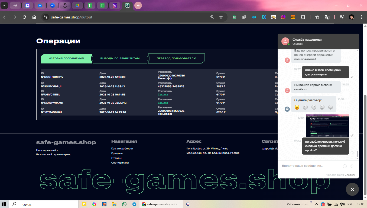Select the middle neutral face rating
Viewport: 367px width, 208px height.
(x=314, y=107)
